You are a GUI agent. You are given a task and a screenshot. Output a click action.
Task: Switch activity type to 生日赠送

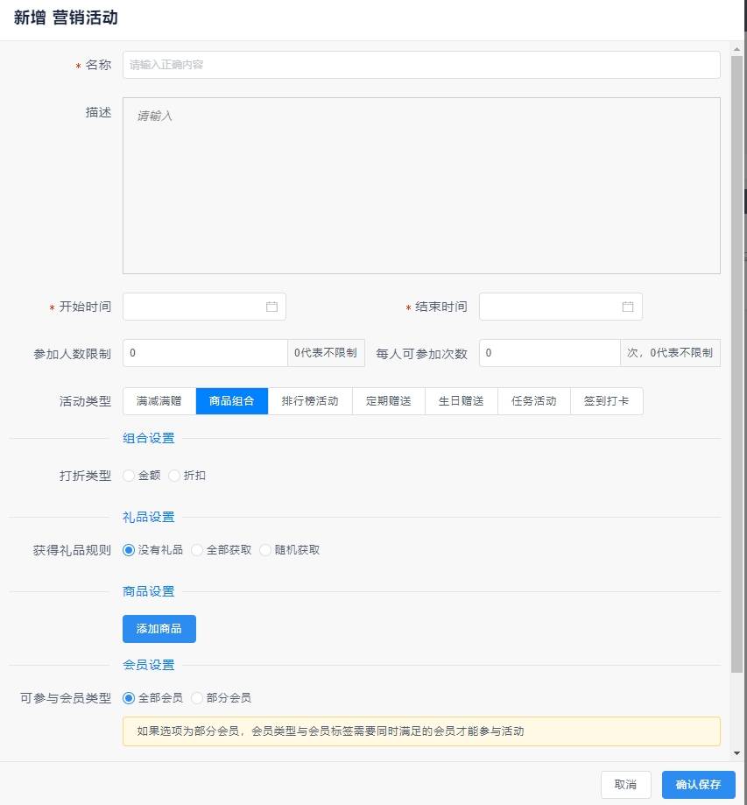pyautogui.click(x=461, y=401)
